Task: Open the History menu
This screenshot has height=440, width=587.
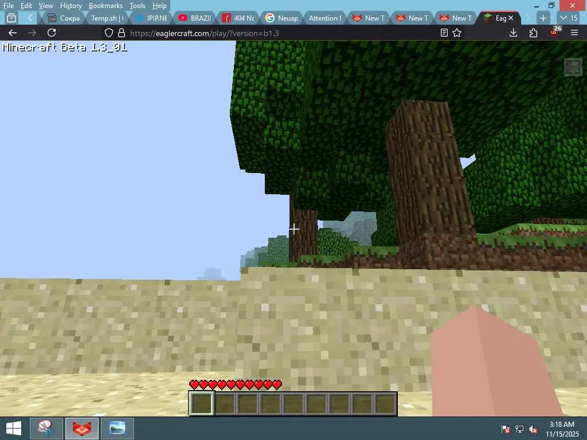Action: (71, 6)
